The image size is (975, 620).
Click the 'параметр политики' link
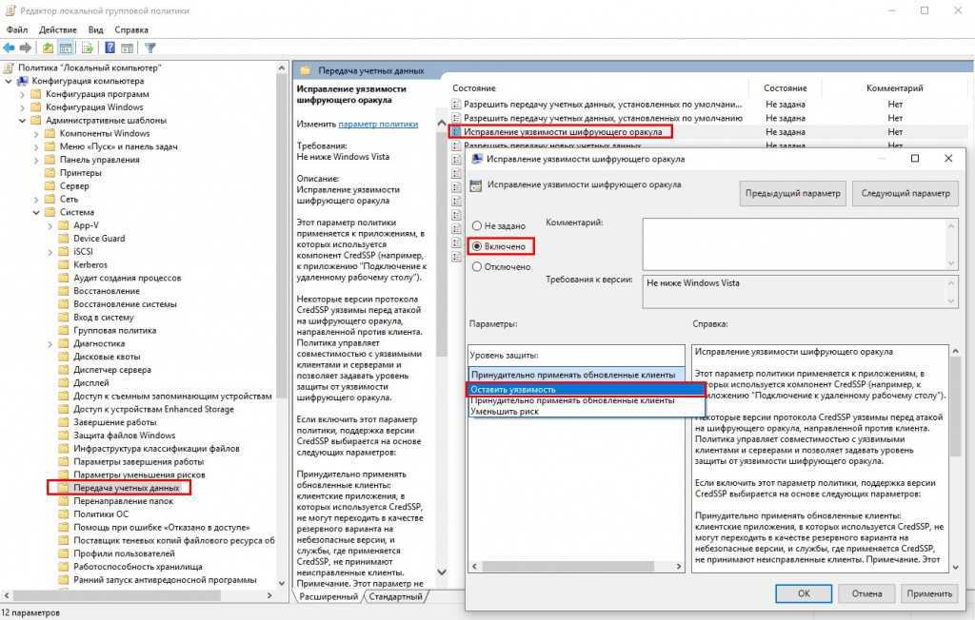378,124
